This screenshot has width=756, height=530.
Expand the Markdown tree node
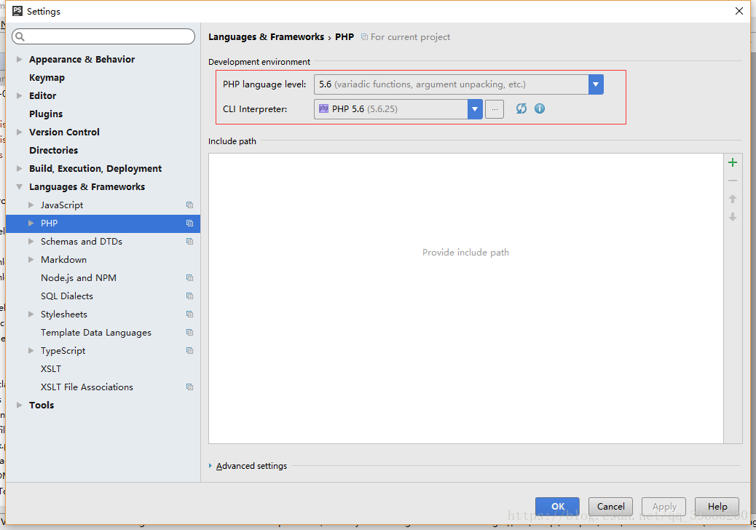coord(31,259)
